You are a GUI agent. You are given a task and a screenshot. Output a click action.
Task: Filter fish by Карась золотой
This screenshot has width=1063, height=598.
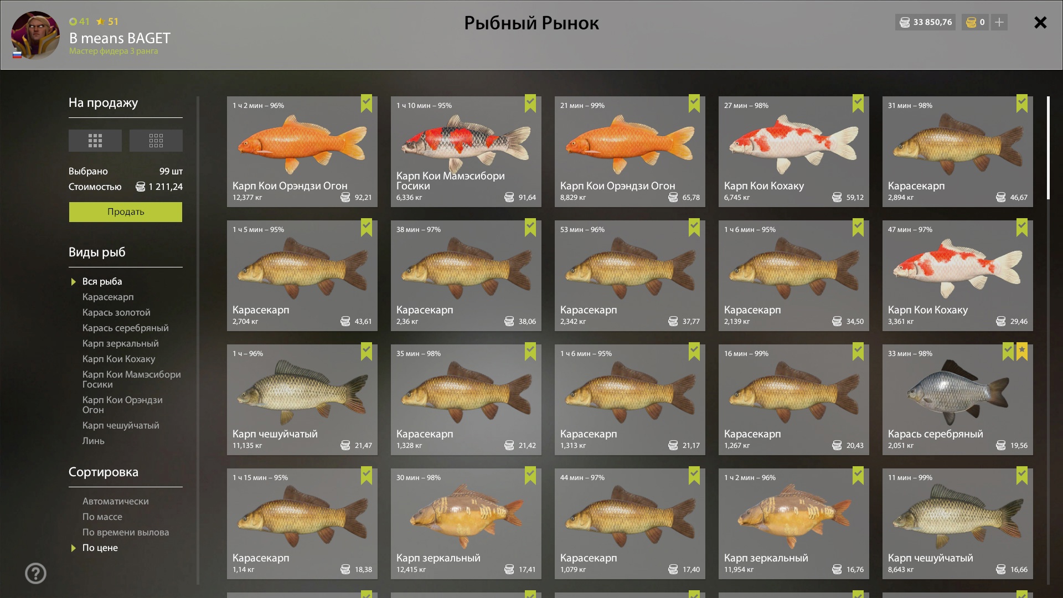pos(116,312)
